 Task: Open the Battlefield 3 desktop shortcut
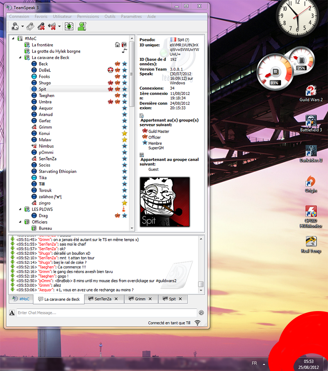pos(311,124)
